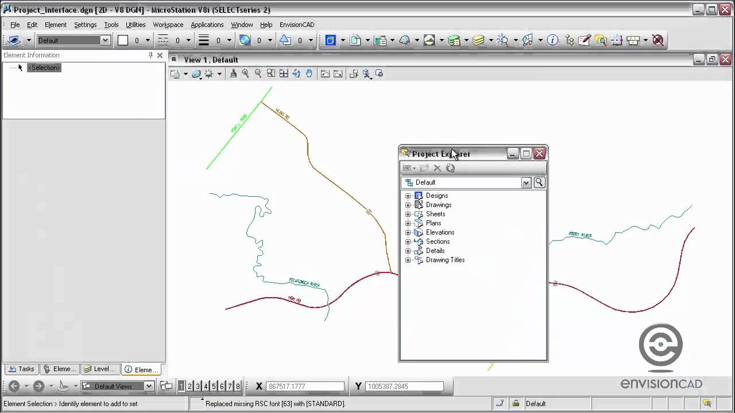735x413 pixels.
Task: Click the References document icon
Action: point(355,40)
